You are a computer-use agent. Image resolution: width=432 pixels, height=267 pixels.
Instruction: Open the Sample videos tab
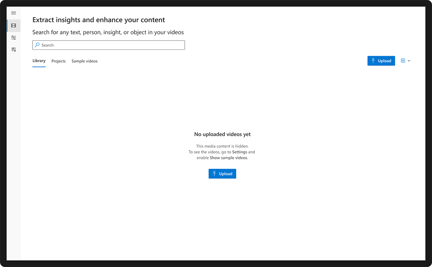(x=84, y=61)
